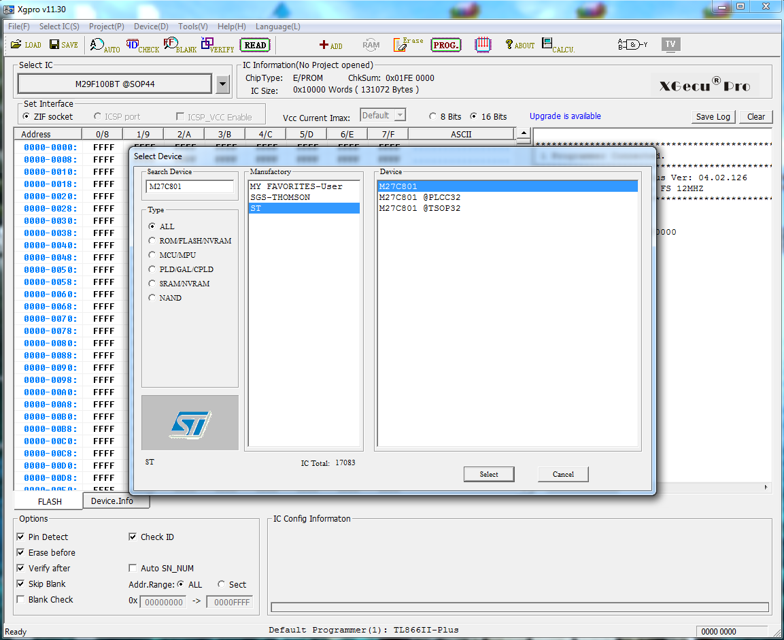Click the PROG. program toolbar button
The width and height of the screenshot is (784, 640).
click(445, 45)
